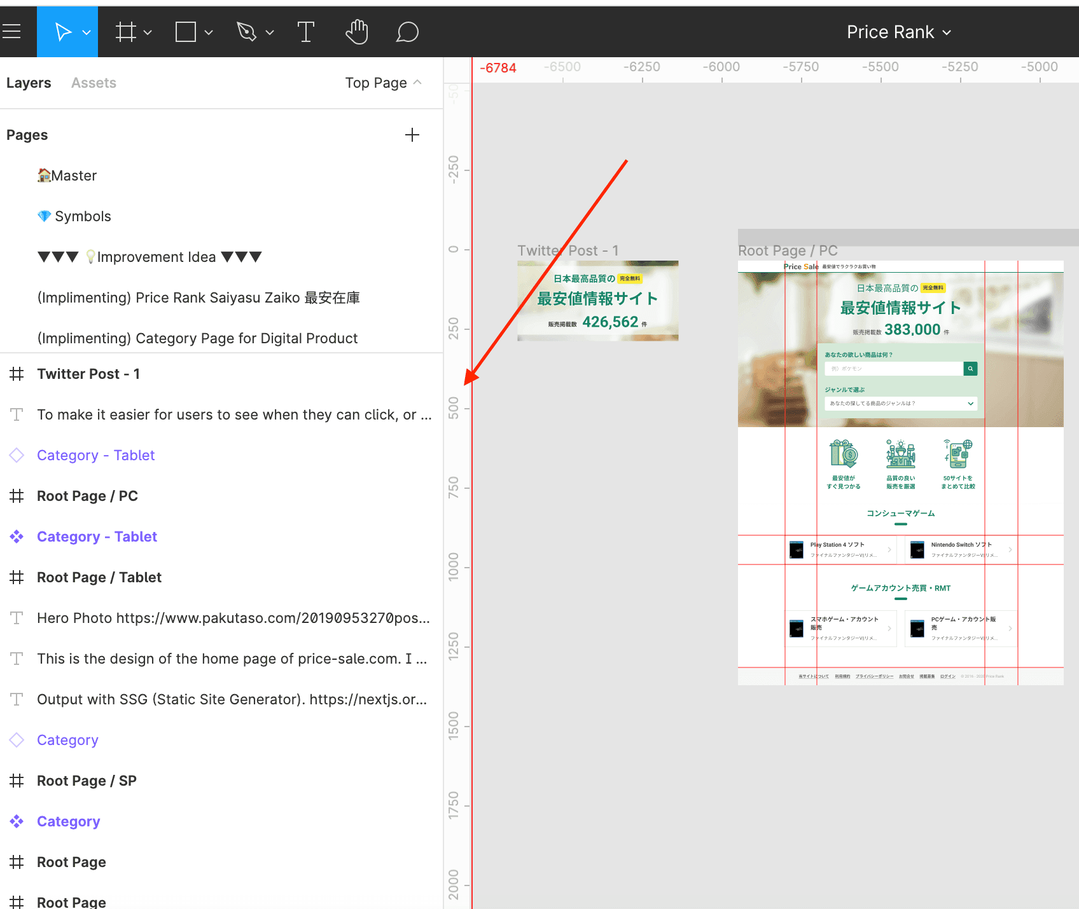Collapse the Top Page pages list
This screenshot has height=909, width=1079.
pyautogui.click(x=383, y=83)
